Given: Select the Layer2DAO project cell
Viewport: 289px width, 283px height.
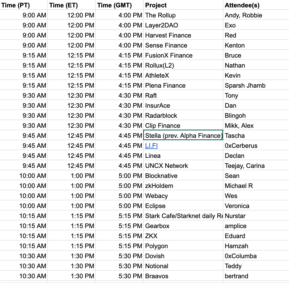Looking at the screenshot, I should (183, 25).
